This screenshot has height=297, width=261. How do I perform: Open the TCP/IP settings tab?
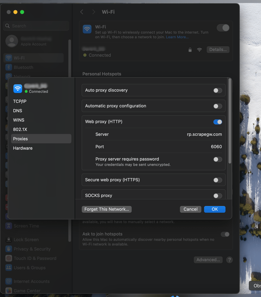20,101
